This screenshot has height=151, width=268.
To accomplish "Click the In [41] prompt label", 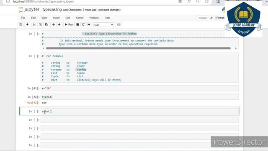I will click(33, 89).
